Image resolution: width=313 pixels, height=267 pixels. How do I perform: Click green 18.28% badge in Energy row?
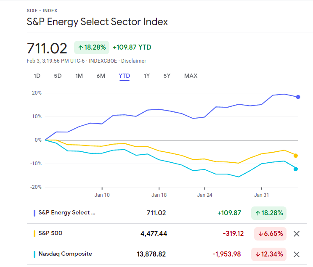coord(268,213)
